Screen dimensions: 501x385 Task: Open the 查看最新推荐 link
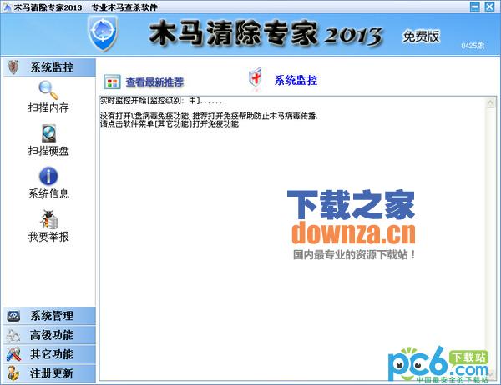point(154,82)
